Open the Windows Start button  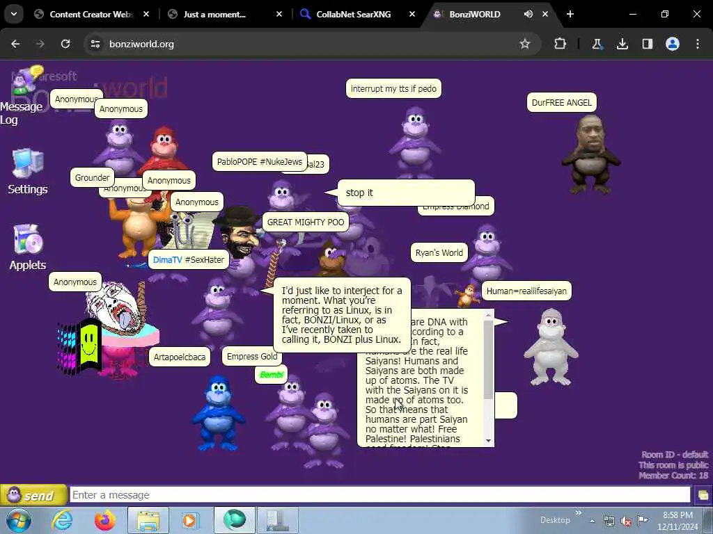pyautogui.click(x=19, y=520)
